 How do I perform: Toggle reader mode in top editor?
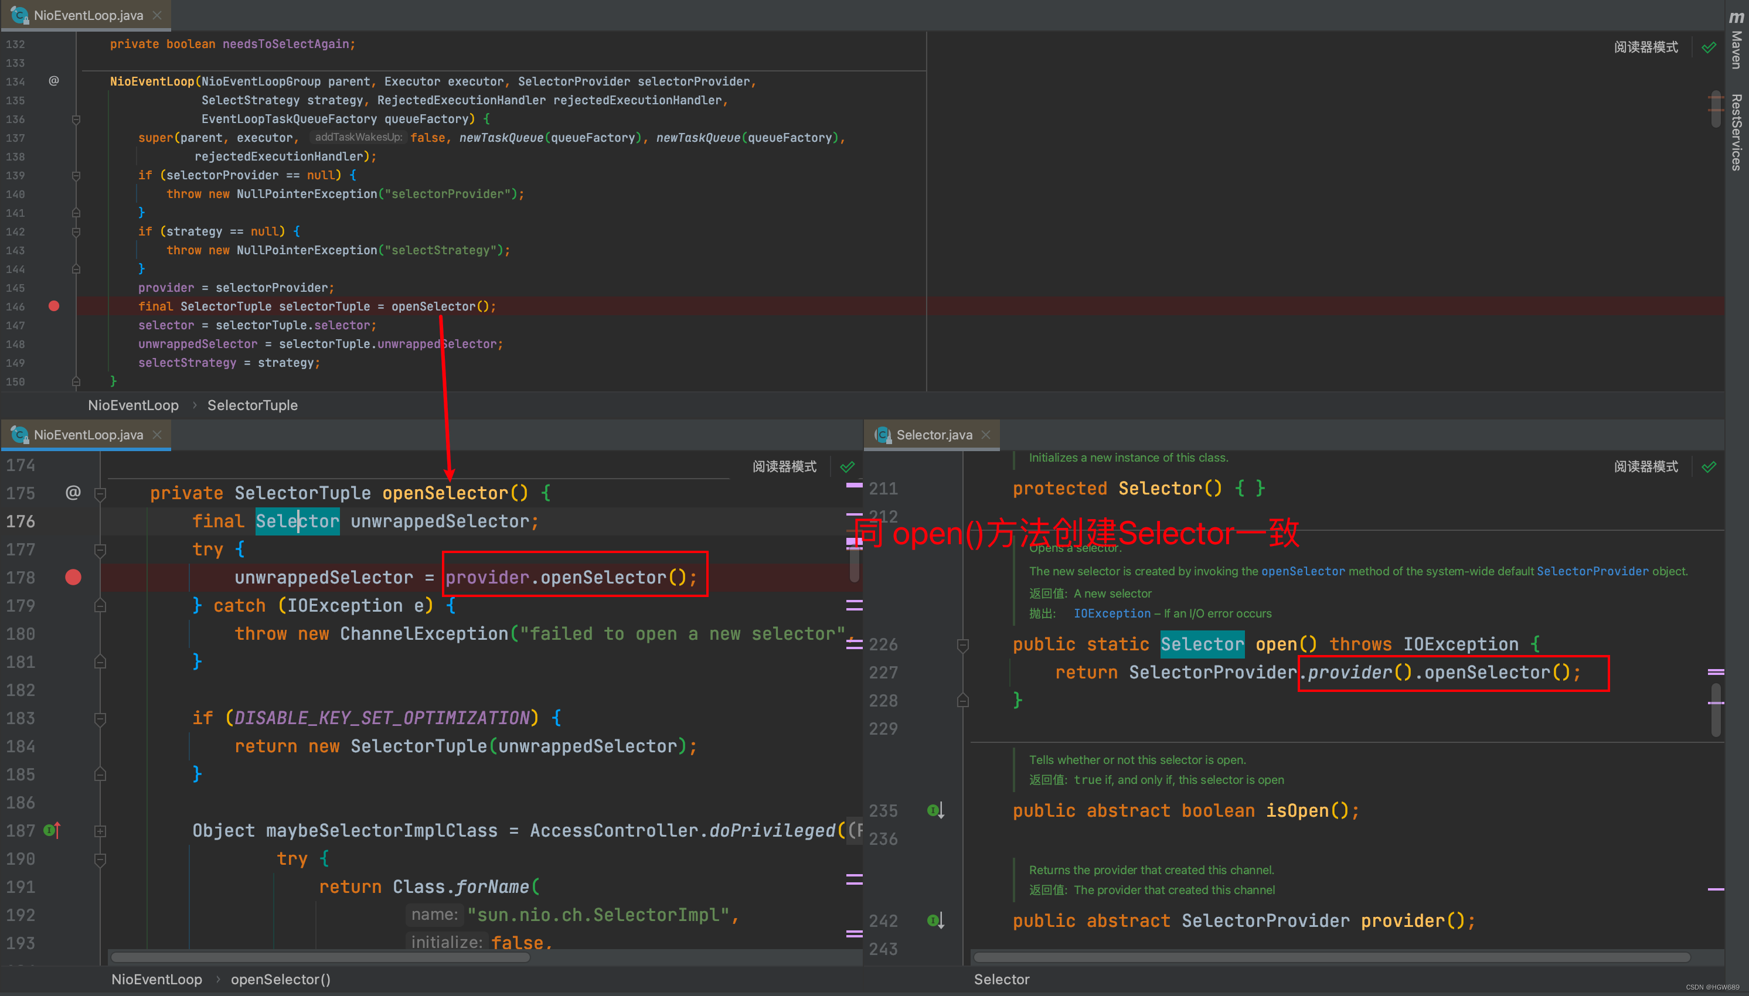tap(1646, 46)
